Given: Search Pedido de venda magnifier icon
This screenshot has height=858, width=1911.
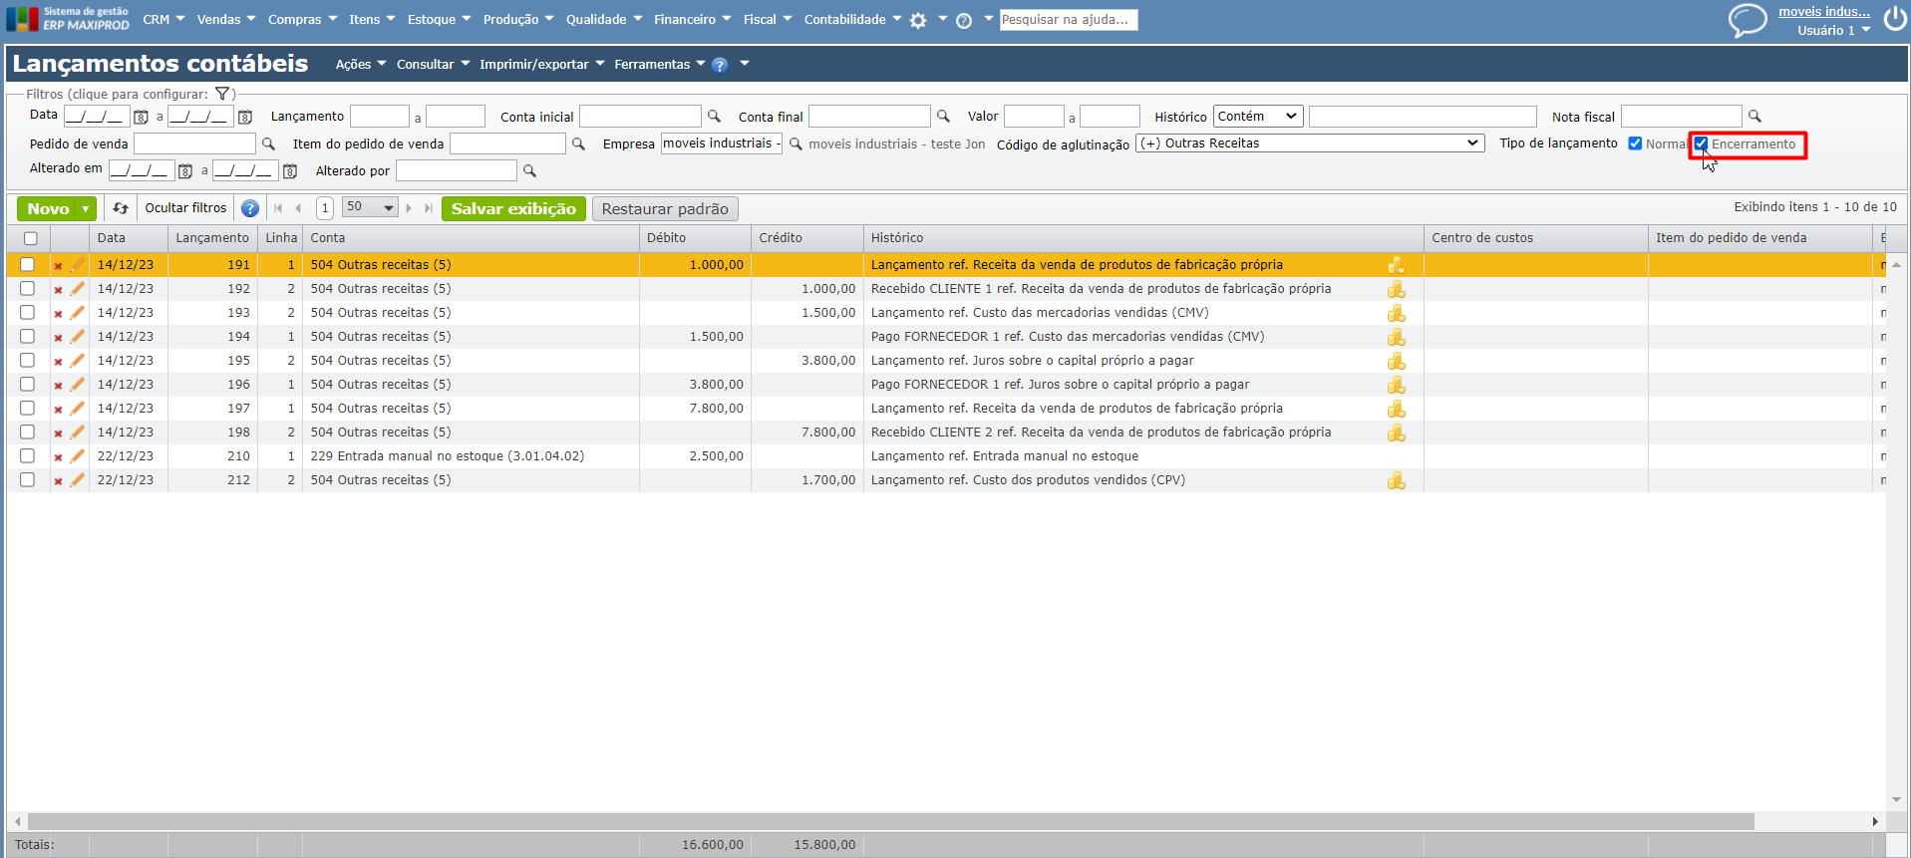Looking at the screenshot, I should (x=268, y=144).
